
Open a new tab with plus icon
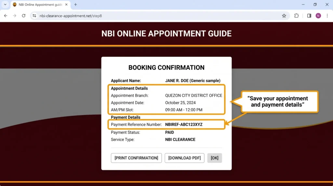click(x=75, y=5)
